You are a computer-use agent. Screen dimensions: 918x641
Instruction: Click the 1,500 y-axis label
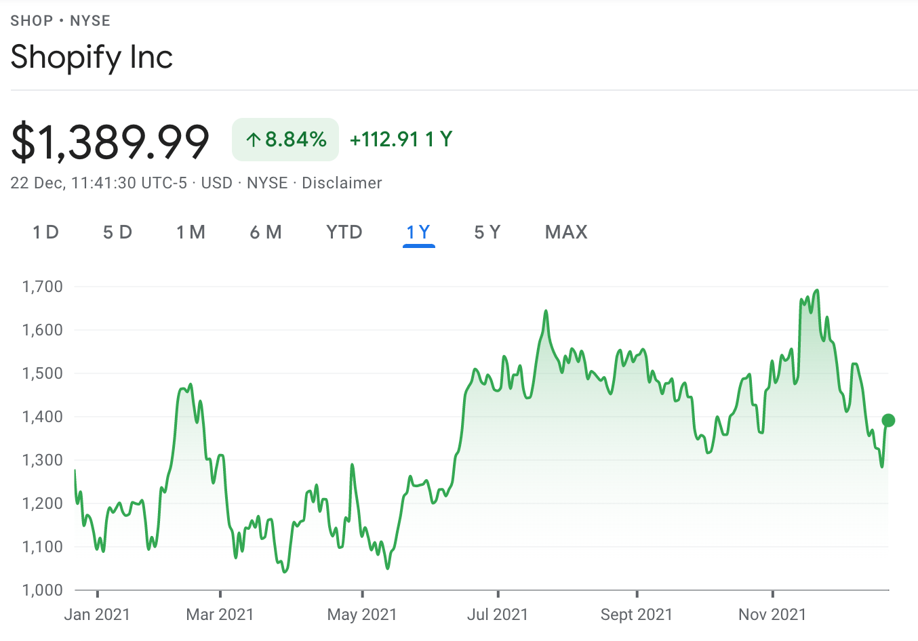tap(43, 373)
